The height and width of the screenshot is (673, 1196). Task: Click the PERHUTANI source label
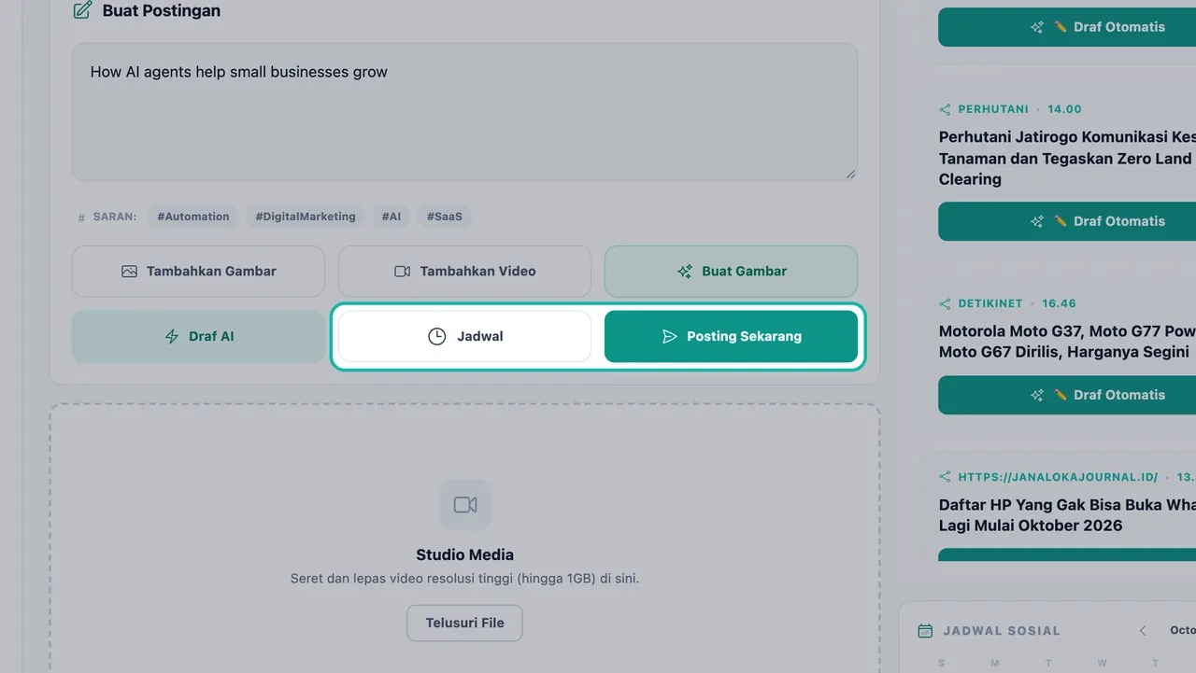tap(993, 109)
